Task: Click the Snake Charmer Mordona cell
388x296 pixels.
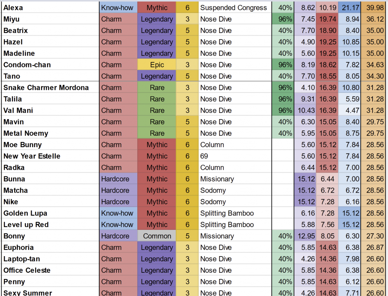Action: point(50,87)
